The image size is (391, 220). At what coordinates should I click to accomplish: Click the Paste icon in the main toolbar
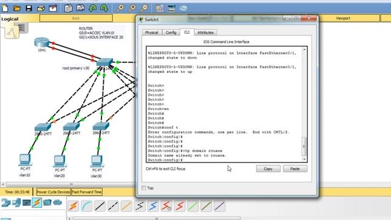click(x=80, y=9)
